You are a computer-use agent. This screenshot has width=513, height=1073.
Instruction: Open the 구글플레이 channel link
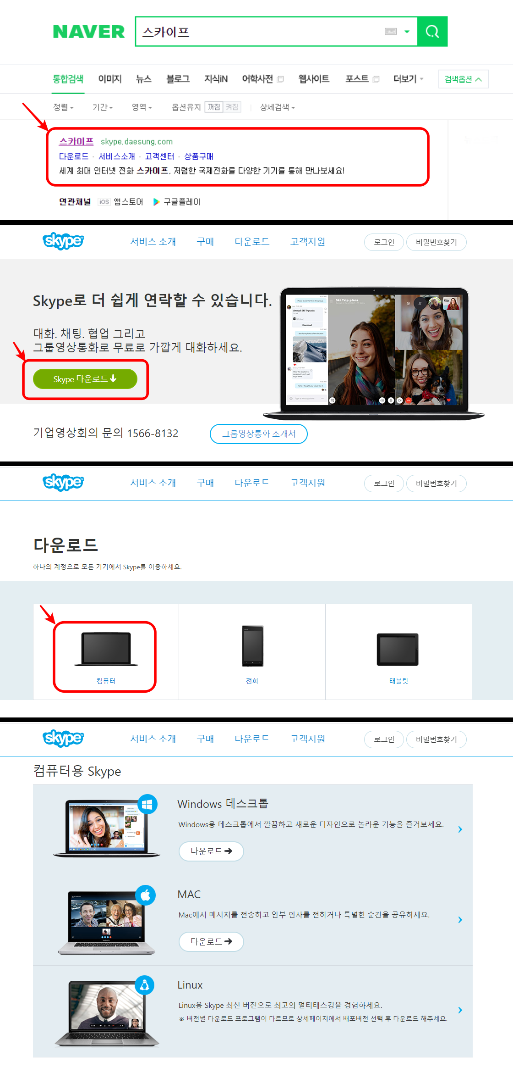[x=177, y=202]
